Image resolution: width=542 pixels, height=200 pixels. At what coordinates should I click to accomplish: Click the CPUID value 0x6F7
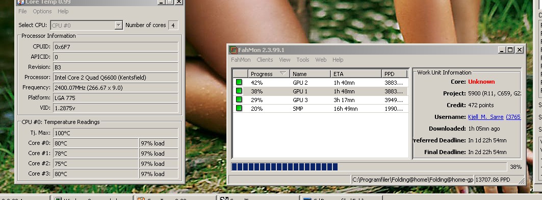click(x=115, y=47)
